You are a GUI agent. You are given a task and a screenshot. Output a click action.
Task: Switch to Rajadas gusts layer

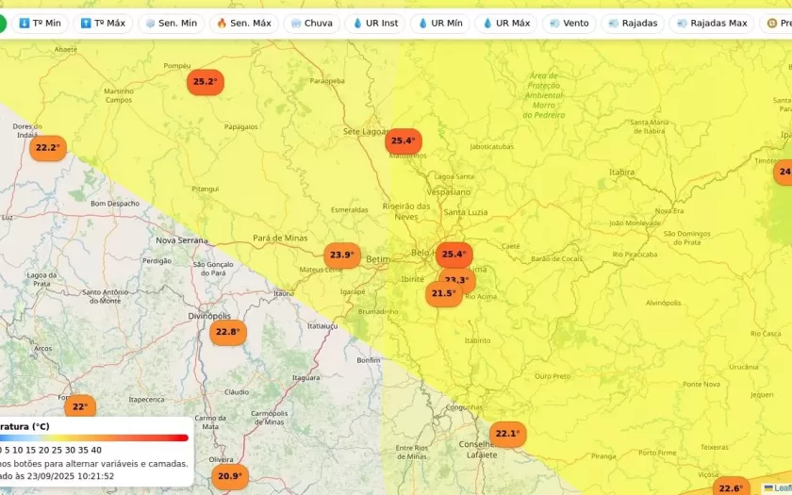[x=633, y=23]
